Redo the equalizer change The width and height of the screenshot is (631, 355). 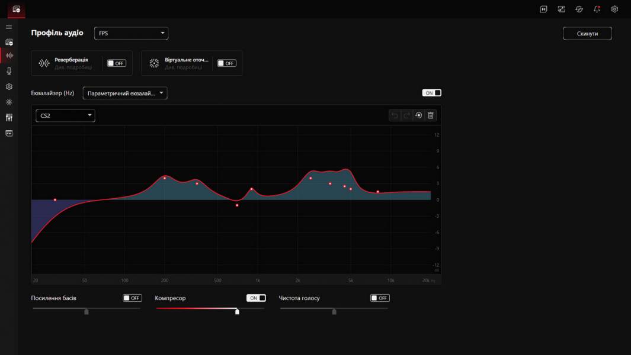[407, 115]
